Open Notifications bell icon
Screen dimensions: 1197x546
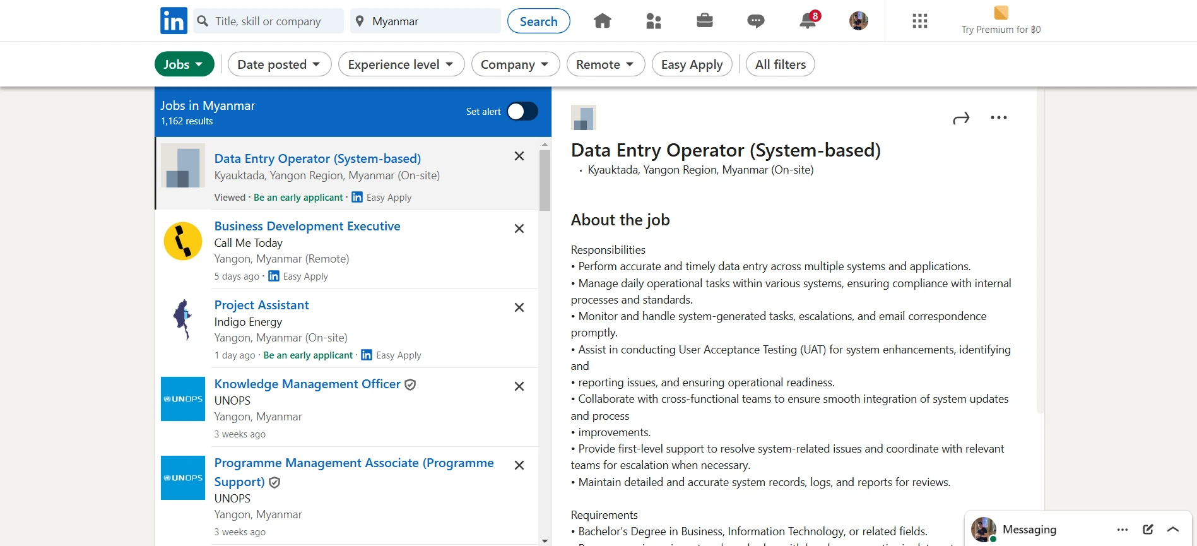click(x=808, y=20)
